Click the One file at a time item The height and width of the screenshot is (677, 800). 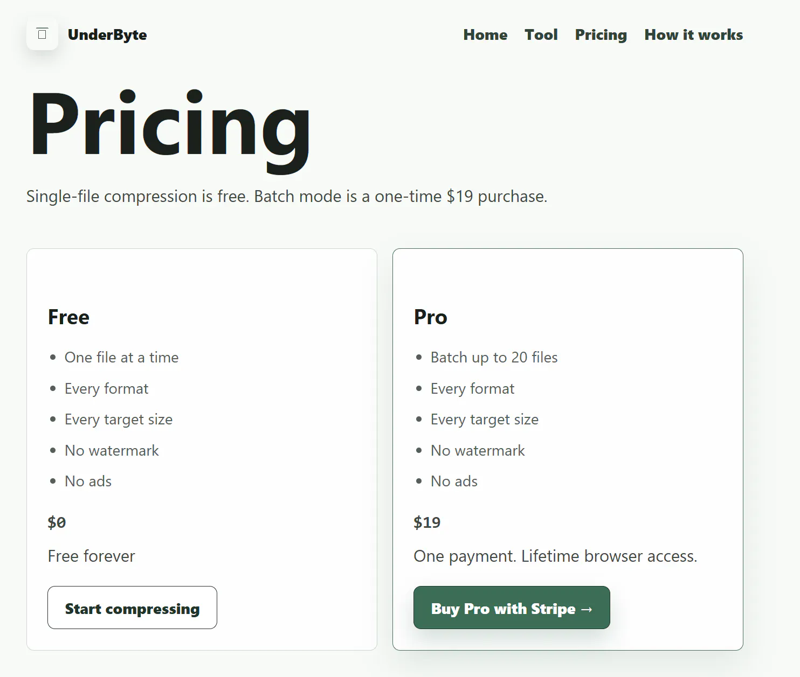coord(121,358)
